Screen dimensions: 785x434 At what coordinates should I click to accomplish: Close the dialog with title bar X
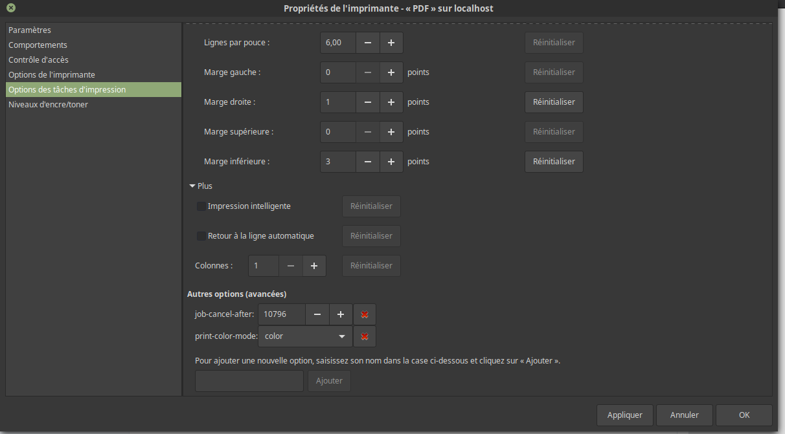(x=11, y=8)
